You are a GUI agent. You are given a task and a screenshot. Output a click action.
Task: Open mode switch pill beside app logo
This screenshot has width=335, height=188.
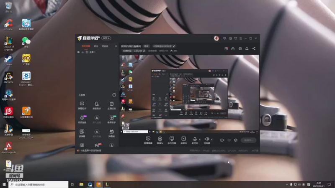106,38
